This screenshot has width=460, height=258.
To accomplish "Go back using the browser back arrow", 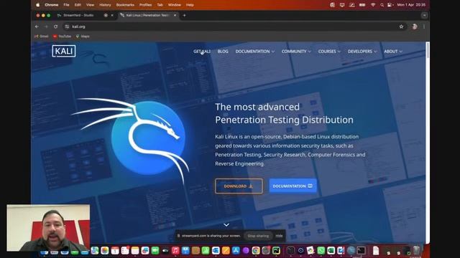I will (37, 27).
